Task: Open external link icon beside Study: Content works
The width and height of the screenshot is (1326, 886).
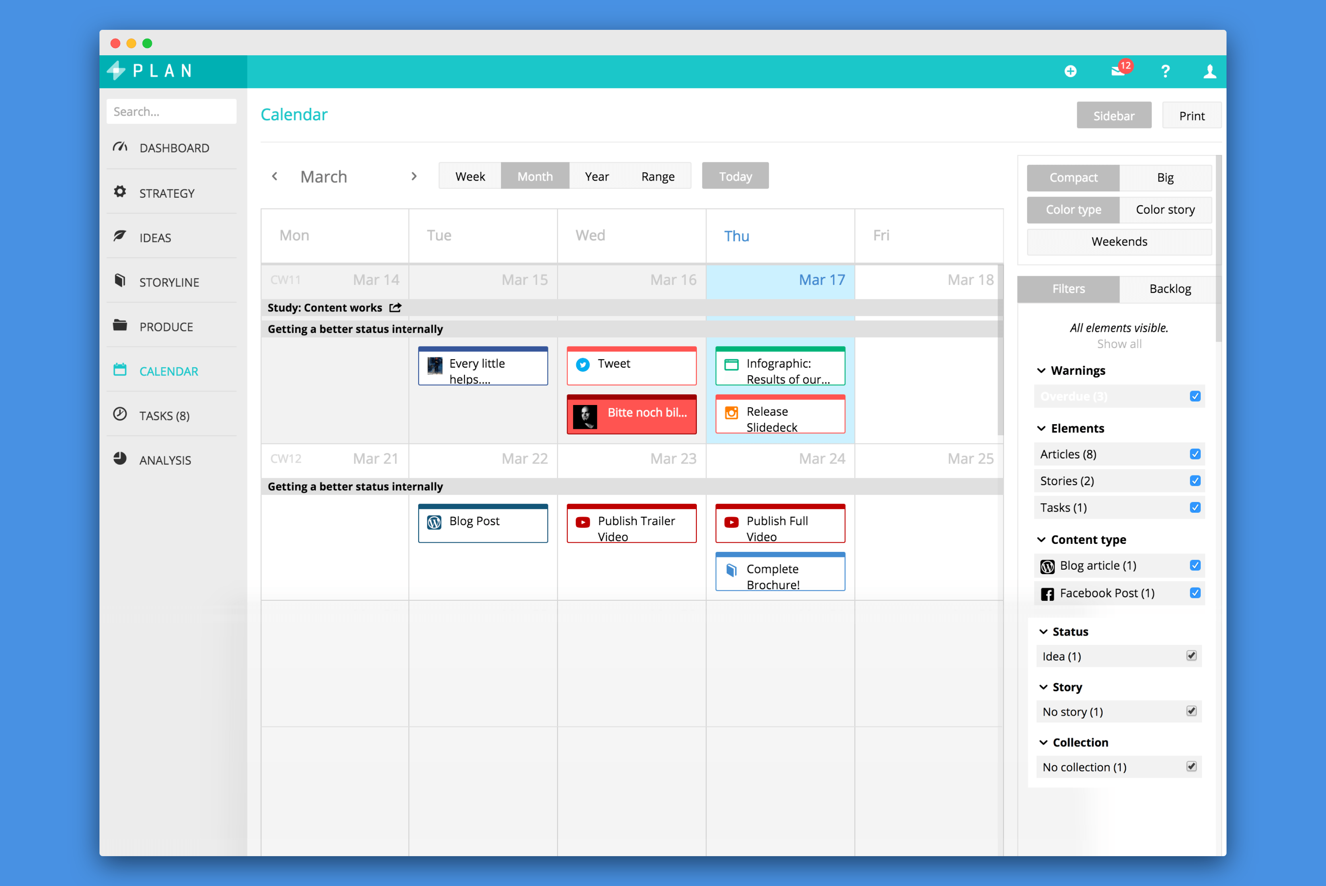Action: coord(396,308)
